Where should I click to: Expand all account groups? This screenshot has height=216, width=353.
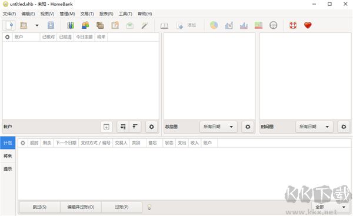click(x=123, y=127)
